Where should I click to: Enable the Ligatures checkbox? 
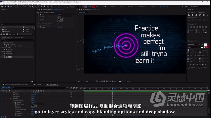tap(189, 68)
